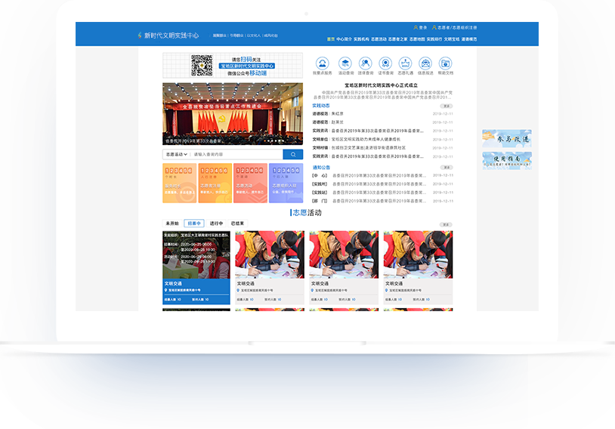
Task: Open the 志愿者之家 nav item
Action: 397,39
